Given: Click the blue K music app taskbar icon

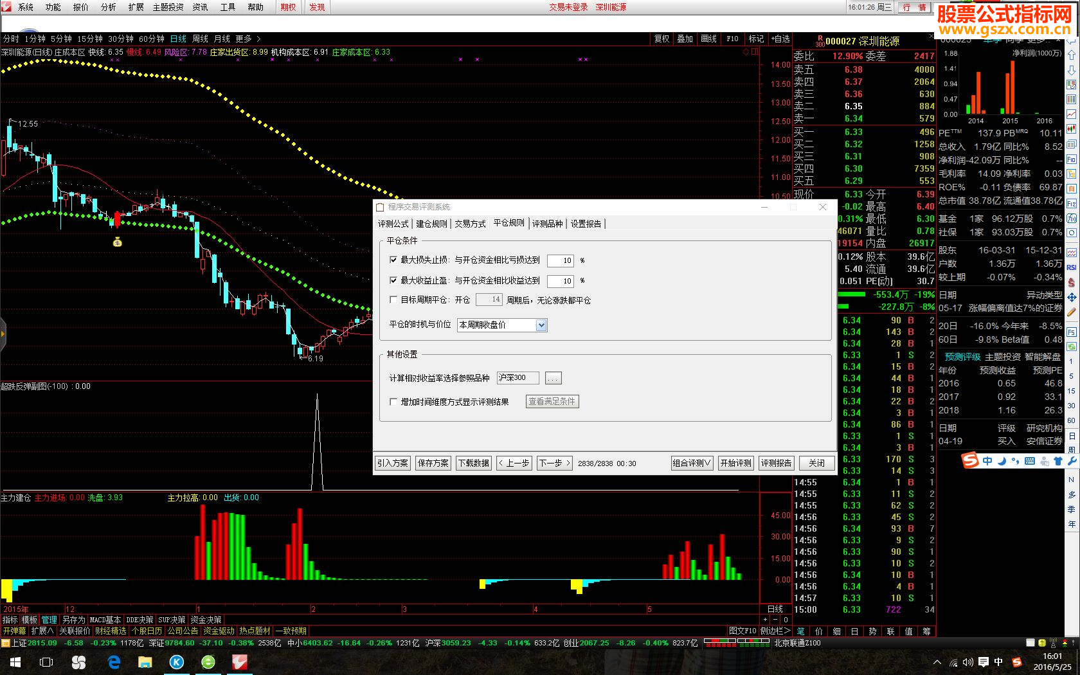Looking at the screenshot, I should click(x=177, y=662).
